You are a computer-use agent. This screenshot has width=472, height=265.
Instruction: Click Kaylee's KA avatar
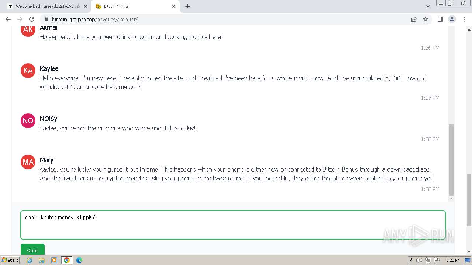[28, 70]
